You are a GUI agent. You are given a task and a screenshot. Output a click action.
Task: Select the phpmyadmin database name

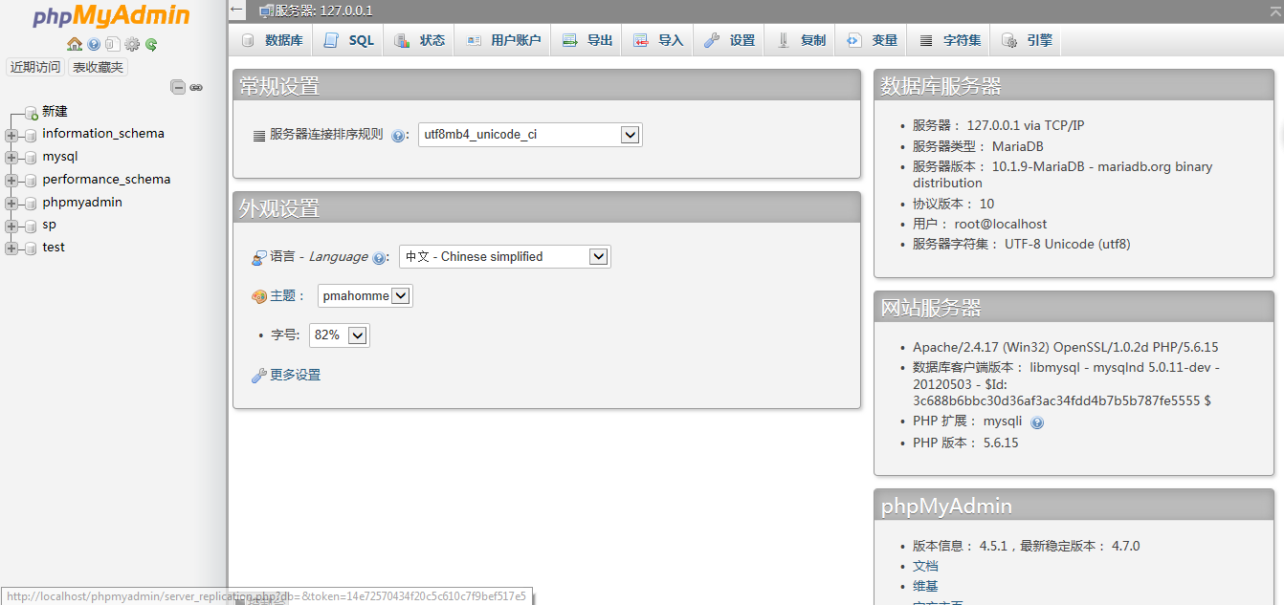tap(82, 203)
